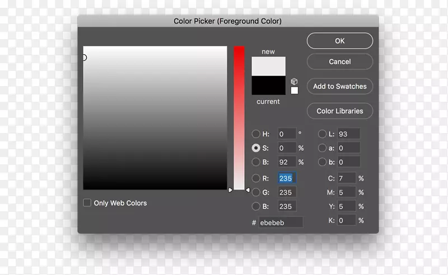This screenshot has height=275, width=448.
Task: Click the circular color selector in the field
Action: pyautogui.click(x=84, y=58)
